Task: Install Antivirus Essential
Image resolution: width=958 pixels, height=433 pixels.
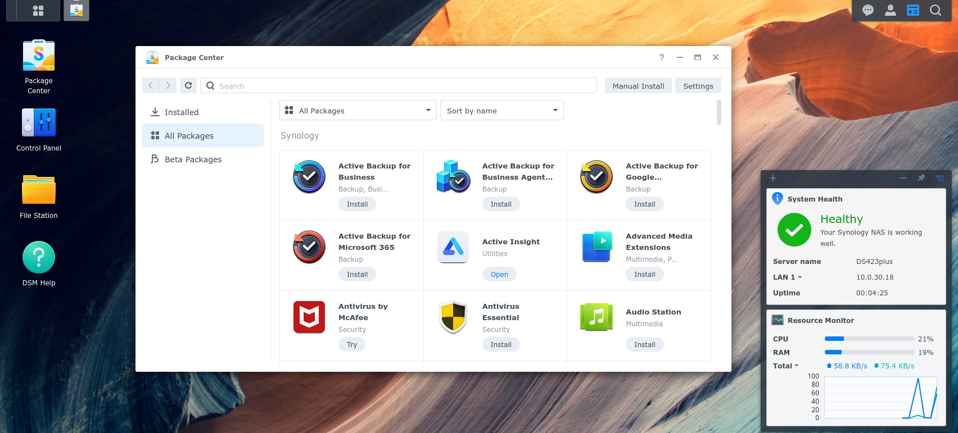Action: [501, 344]
